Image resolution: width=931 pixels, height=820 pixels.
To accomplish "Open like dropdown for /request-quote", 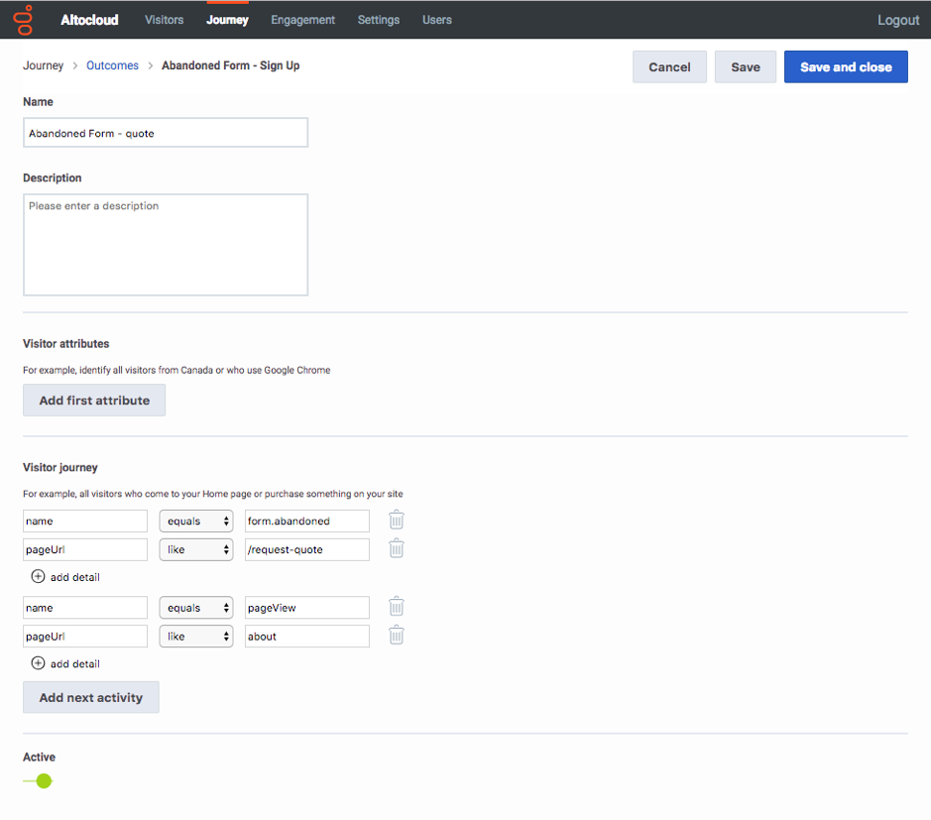I will click(196, 549).
